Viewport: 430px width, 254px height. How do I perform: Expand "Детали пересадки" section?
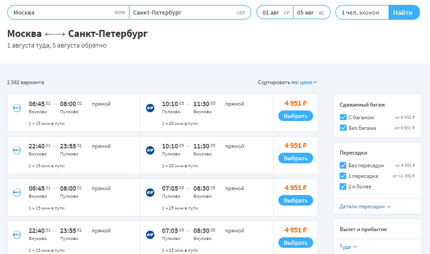365,206
